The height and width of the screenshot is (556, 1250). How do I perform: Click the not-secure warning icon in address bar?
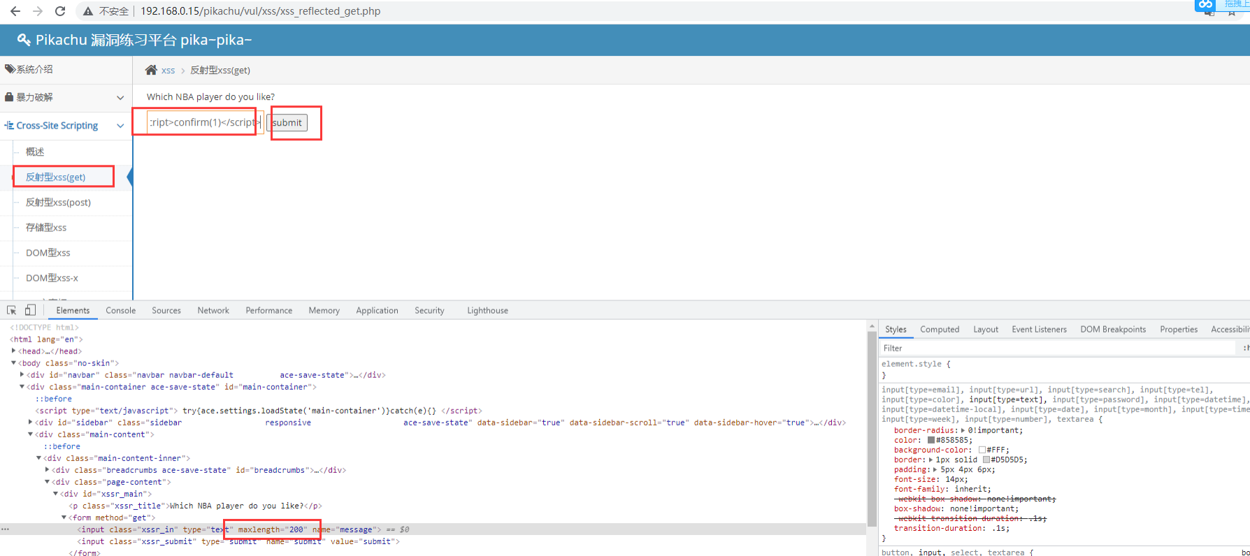coord(88,11)
